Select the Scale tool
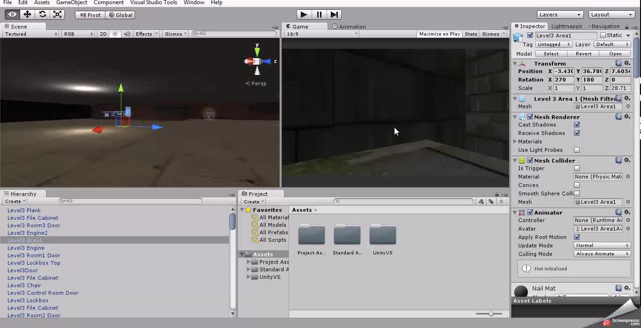The height and width of the screenshot is (328, 641). (58, 14)
